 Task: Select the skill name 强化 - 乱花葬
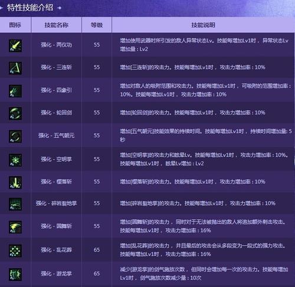56,250
